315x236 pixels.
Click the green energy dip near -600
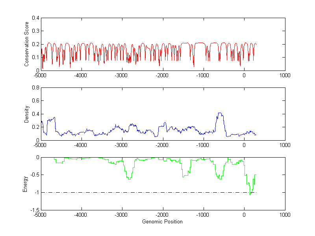pos(220,178)
